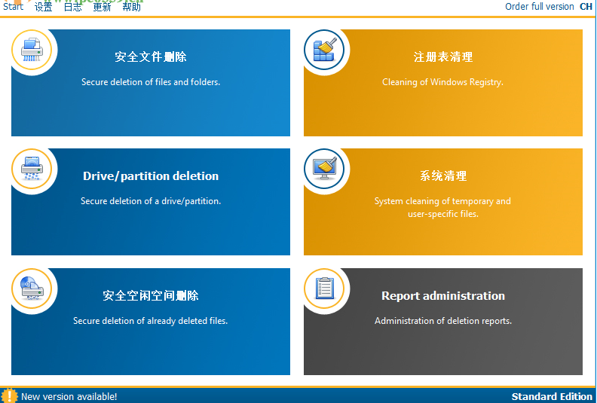
Task: Open the 帮助 help menu
Action: [131, 7]
